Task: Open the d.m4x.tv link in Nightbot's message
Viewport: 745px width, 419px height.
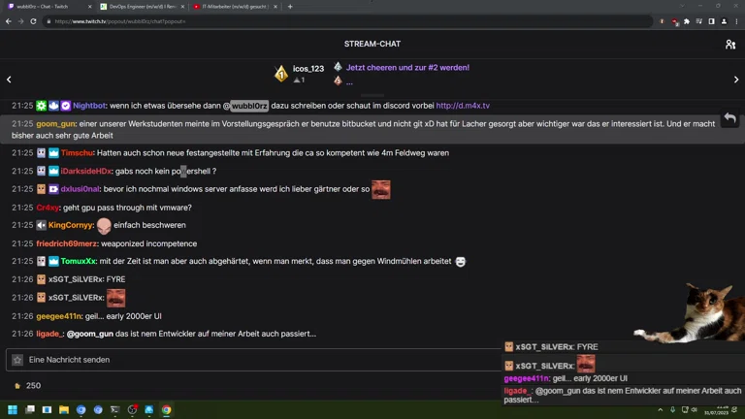Action: coord(463,106)
